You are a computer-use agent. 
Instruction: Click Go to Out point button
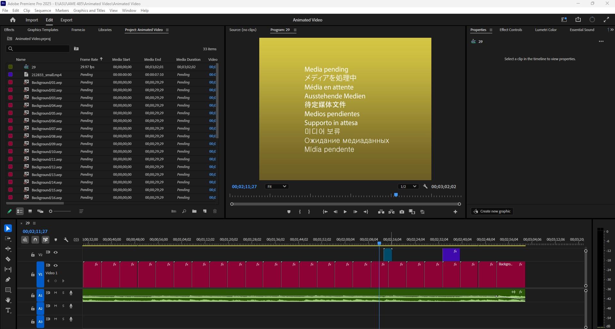tap(366, 212)
